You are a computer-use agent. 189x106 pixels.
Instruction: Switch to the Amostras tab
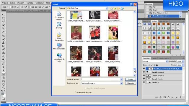tap(146, 21)
